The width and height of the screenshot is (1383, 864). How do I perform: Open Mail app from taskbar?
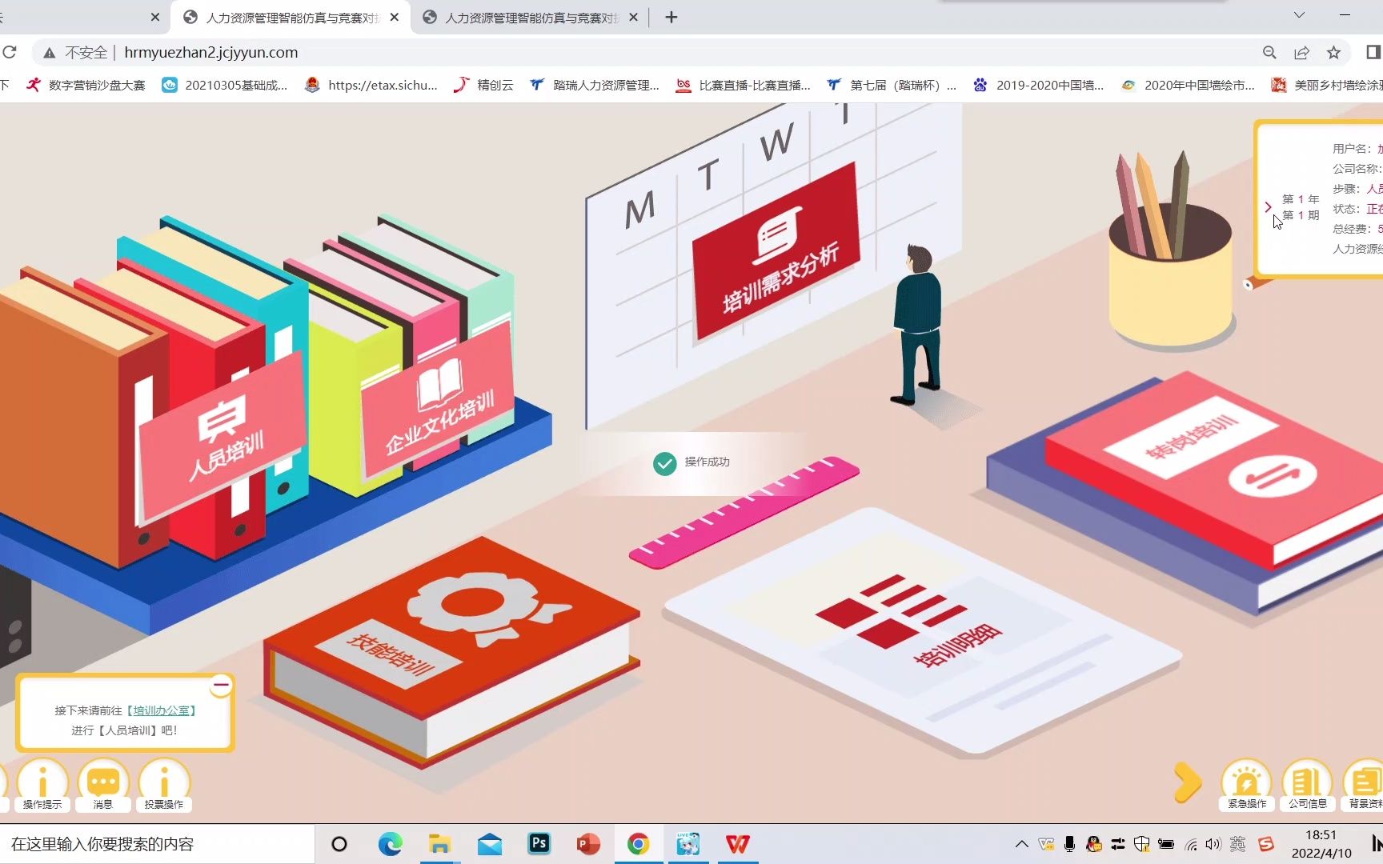pos(489,844)
